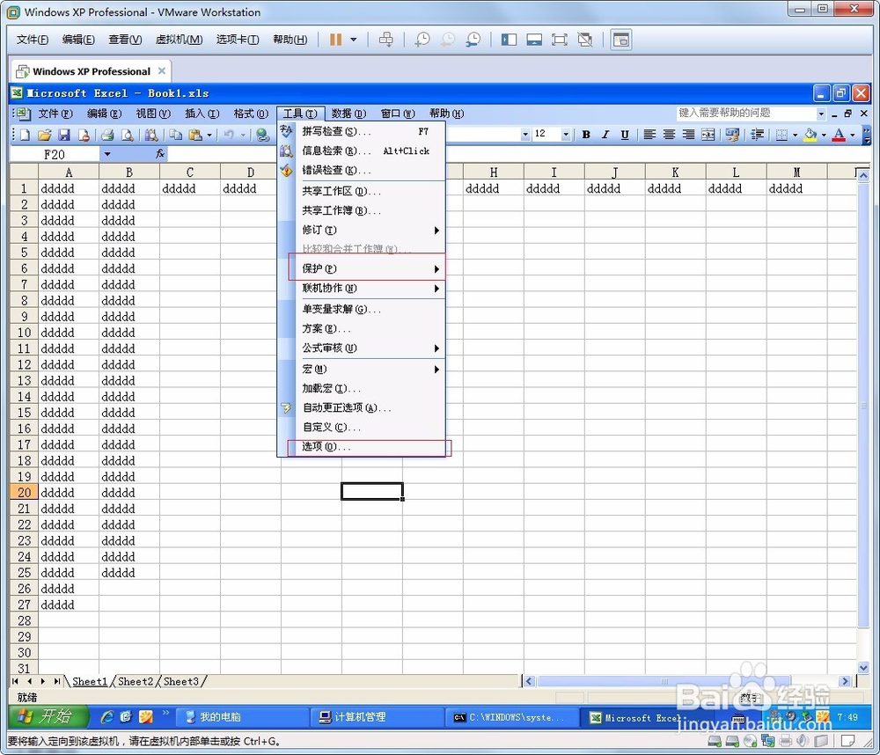Click the VMware thumbnail bar view icon
Viewport: 880px width, 755px height.
point(534,40)
